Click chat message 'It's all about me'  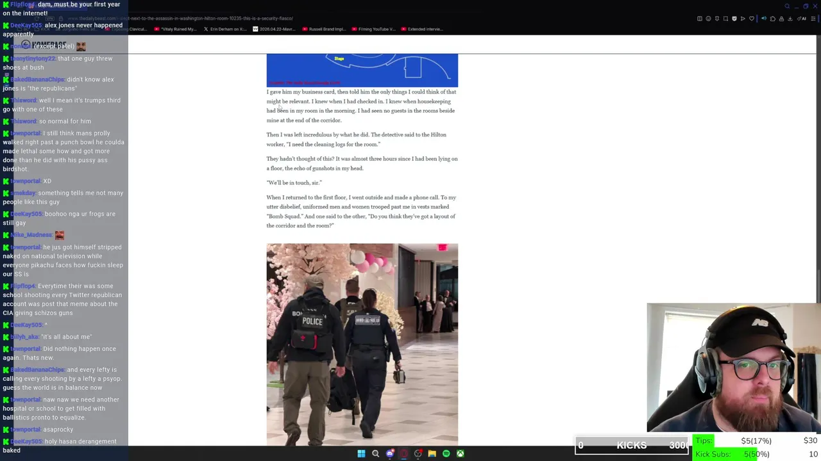point(47,337)
